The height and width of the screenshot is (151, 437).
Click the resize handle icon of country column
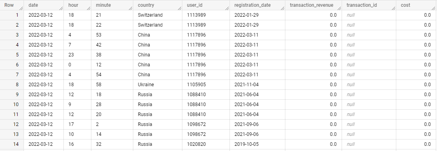(179, 8)
